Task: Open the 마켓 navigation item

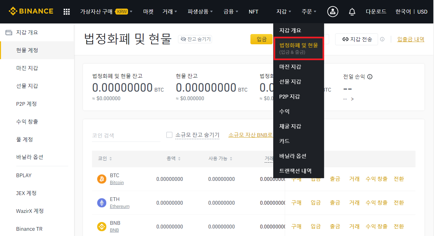Action: click(x=148, y=12)
